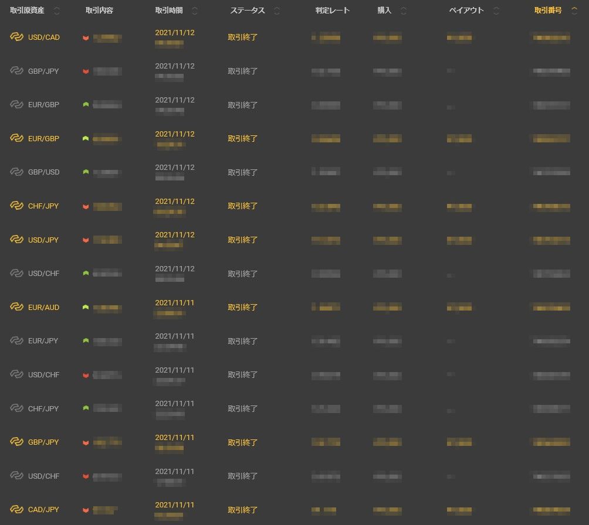The height and width of the screenshot is (525, 589).
Task: Click green up arrow in EUR/AUD row
Action: pyautogui.click(x=86, y=307)
